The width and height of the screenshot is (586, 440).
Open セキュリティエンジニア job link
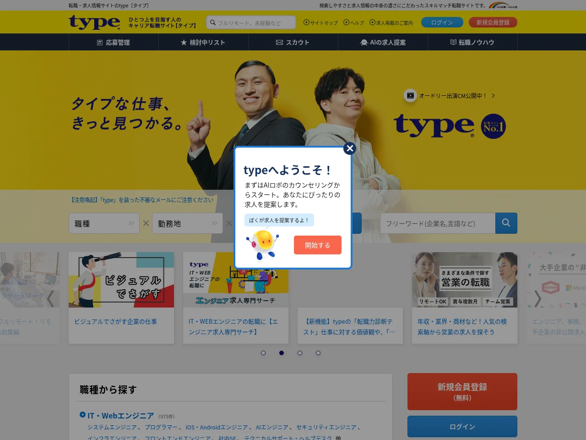pyautogui.click(x=326, y=427)
